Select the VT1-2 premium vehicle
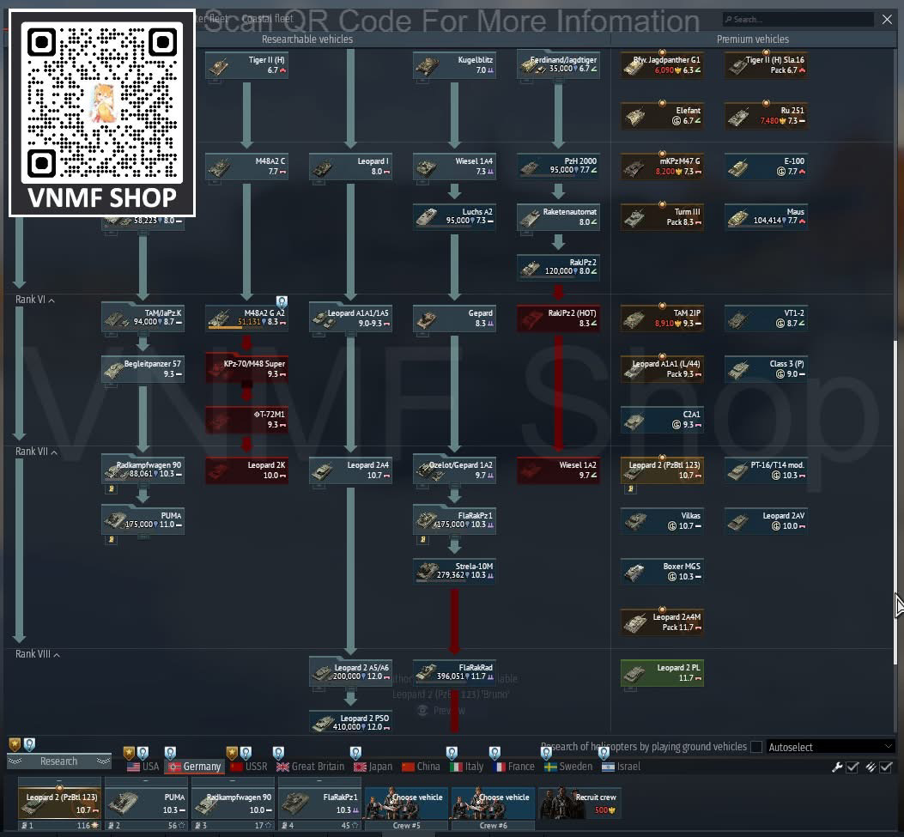Image resolution: width=904 pixels, height=837 pixels. 766,318
